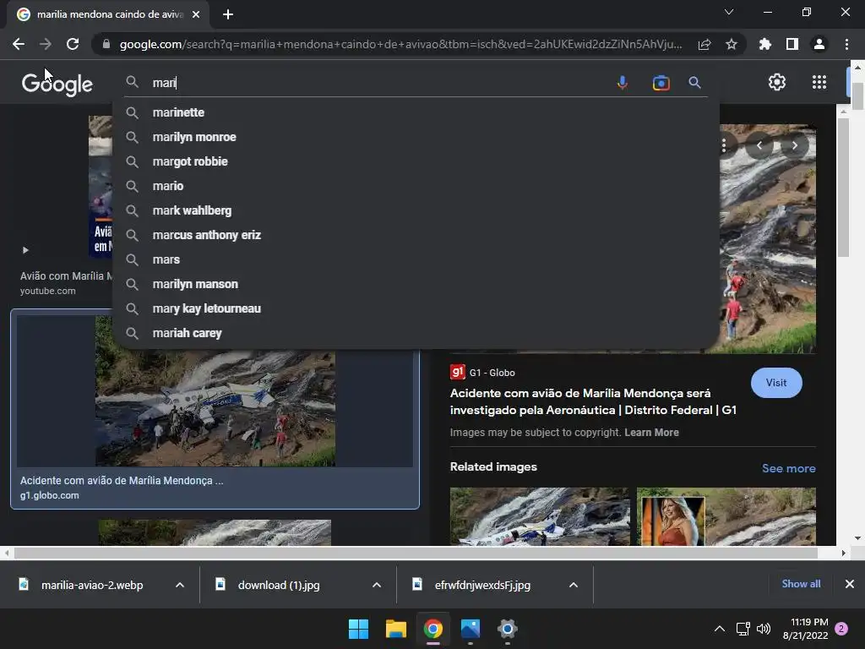
Task: Open Learn More copyright link
Action: pos(651,433)
